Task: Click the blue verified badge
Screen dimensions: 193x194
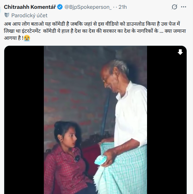Action: point(60,7)
